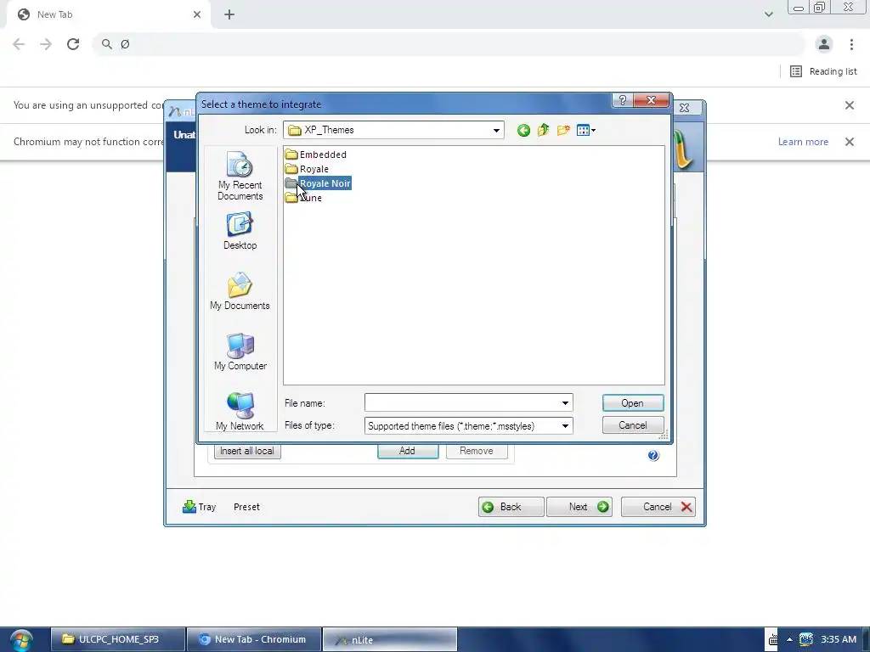Click the Chromium forward arrow

pos(46,44)
